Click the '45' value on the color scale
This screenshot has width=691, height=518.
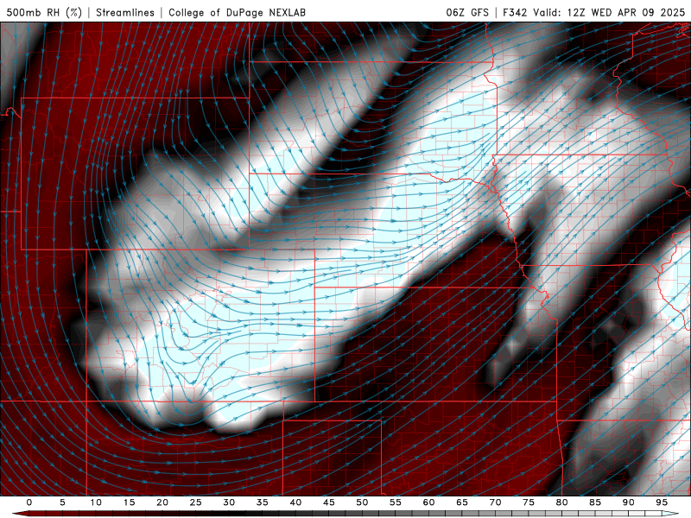point(329,502)
